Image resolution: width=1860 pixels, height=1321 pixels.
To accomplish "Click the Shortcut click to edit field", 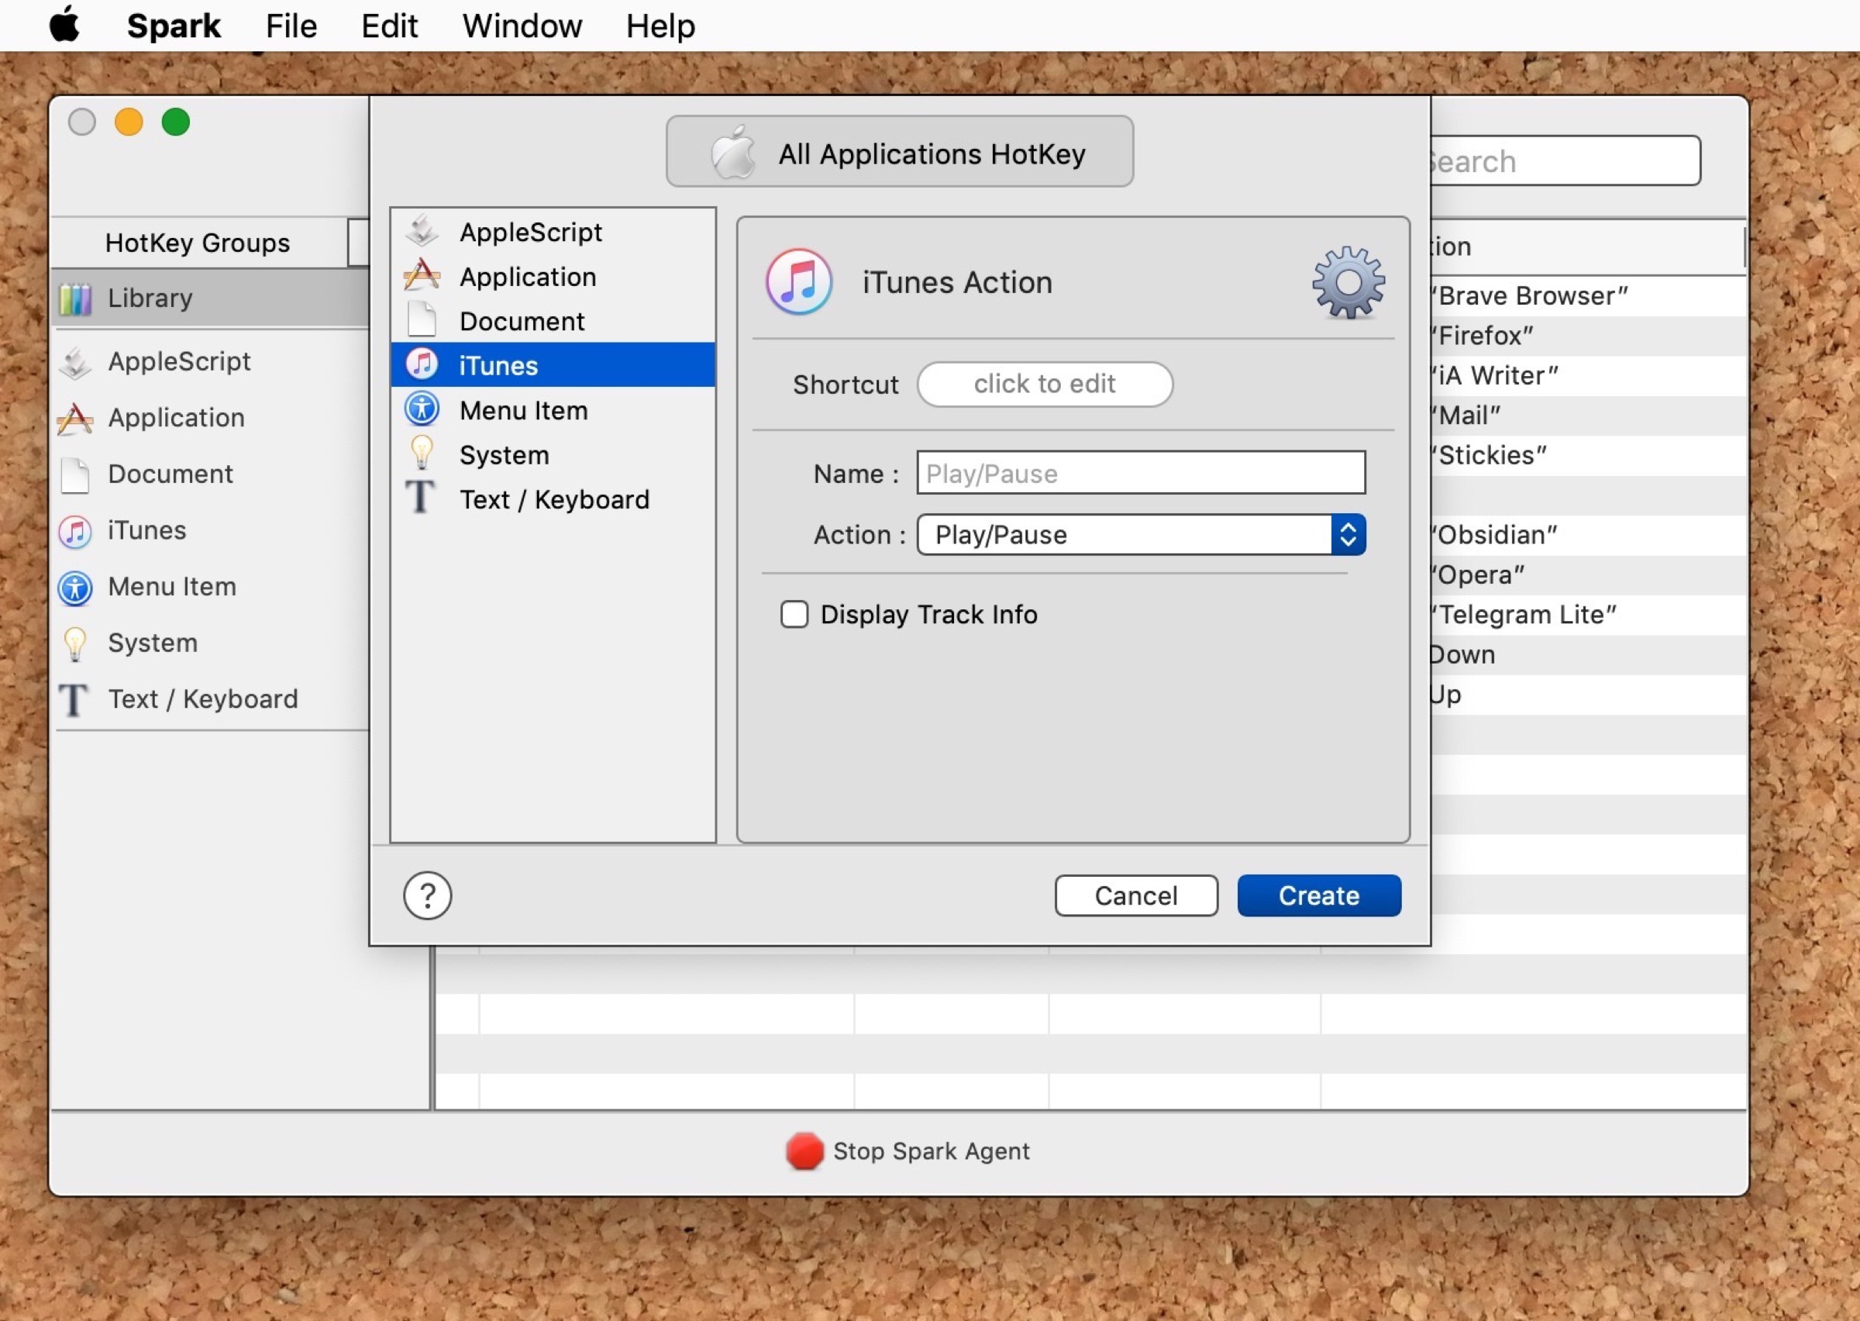I will coord(1044,384).
